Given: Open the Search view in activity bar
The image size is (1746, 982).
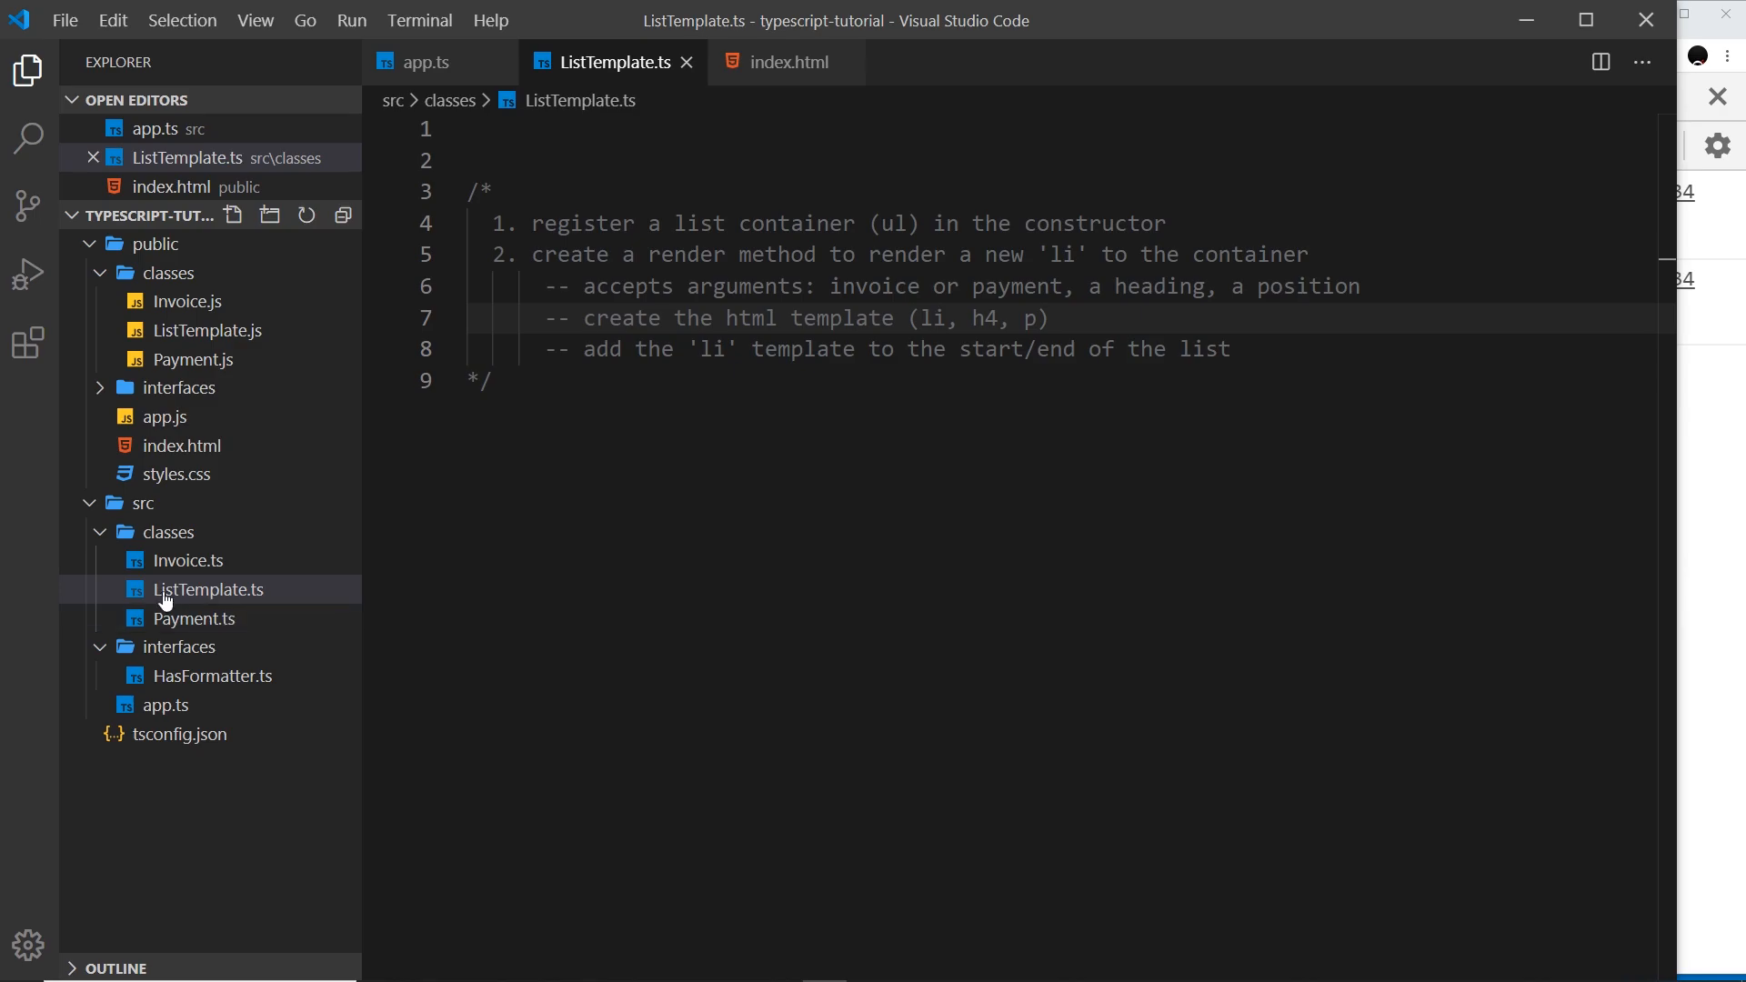Looking at the screenshot, I should point(28,139).
